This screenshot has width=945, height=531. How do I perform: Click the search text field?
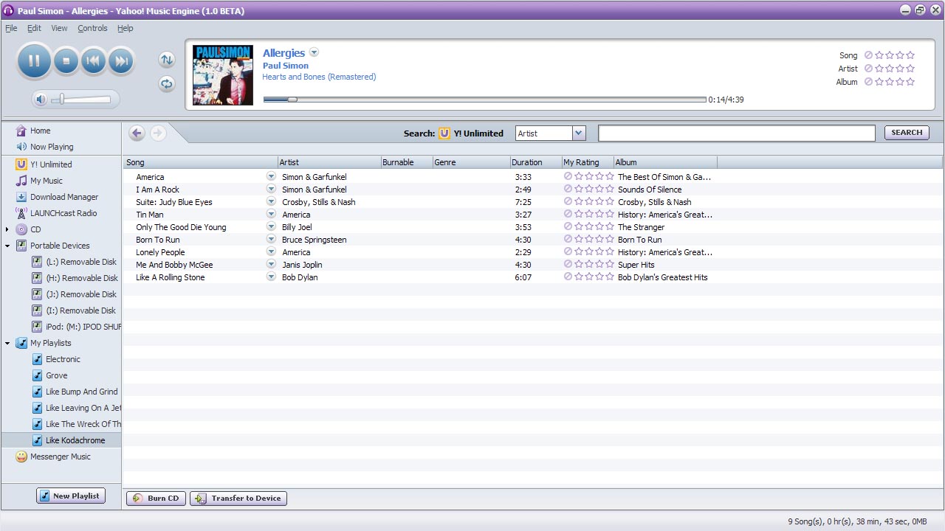click(x=737, y=133)
